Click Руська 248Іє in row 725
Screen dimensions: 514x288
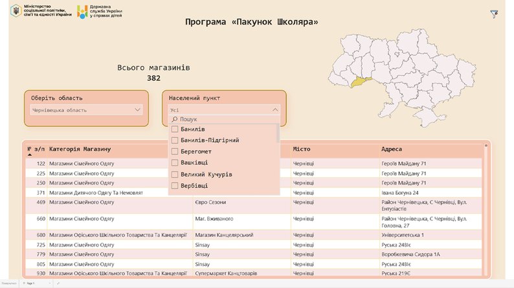(396, 245)
